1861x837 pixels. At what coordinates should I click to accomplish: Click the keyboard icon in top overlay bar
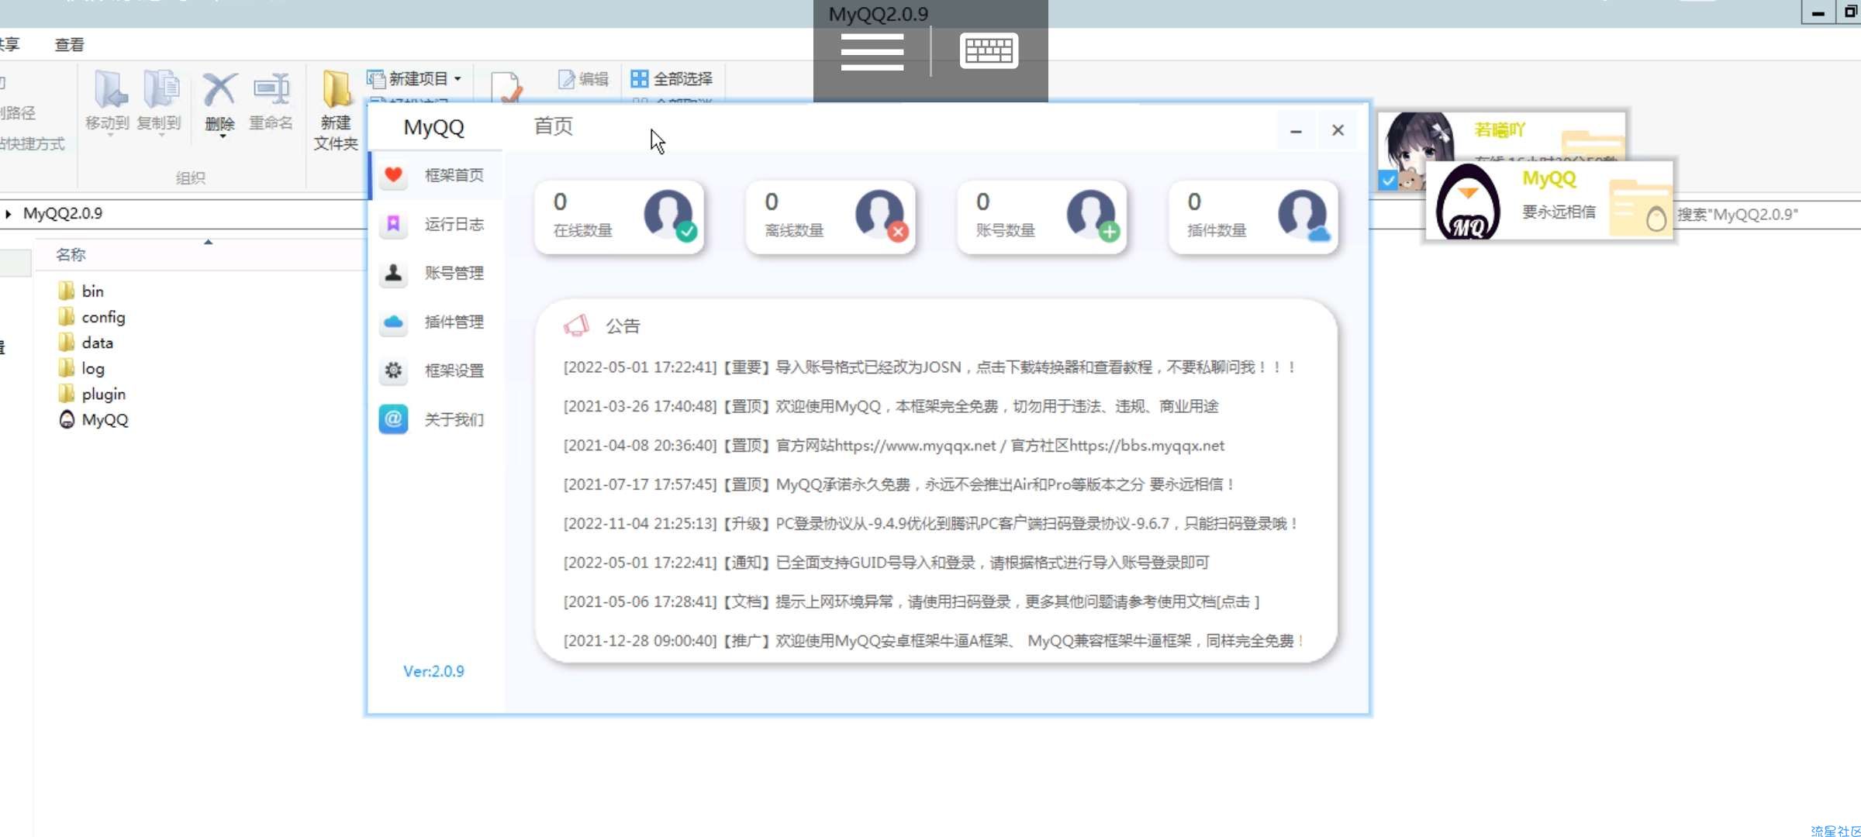(x=989, y=50)
